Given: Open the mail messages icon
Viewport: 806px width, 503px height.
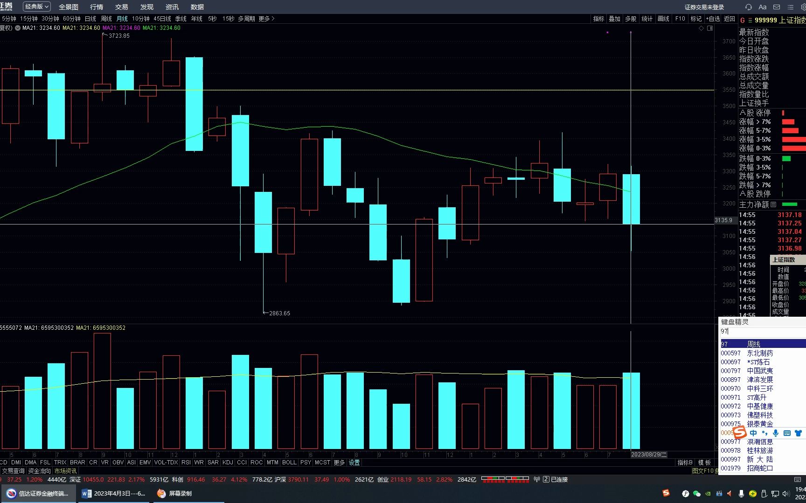Looking at the screenshot, I should tap(777, 7).
